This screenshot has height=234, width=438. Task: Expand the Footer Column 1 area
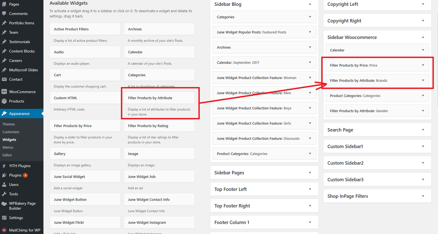[x=310, y=222]
